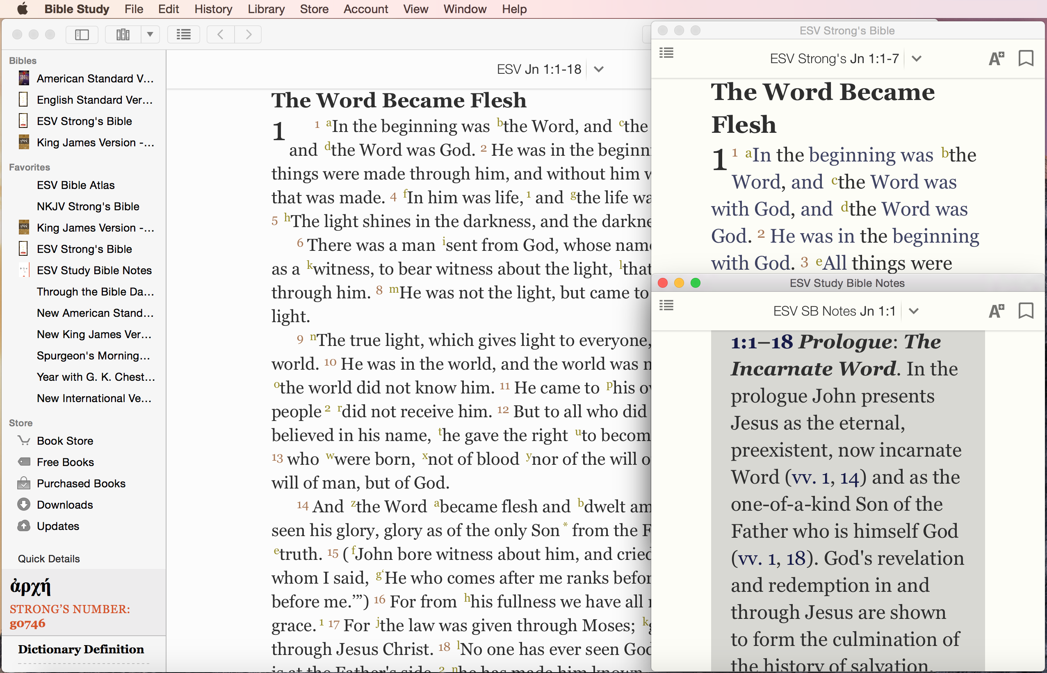This screenshot has height=673, width=1047.
Task: Click bookmark icon in ESV Study Bible Notes window
Action: point(1026,311)
